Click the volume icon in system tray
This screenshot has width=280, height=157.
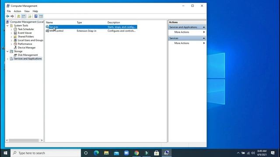click(x=253, y=153)
